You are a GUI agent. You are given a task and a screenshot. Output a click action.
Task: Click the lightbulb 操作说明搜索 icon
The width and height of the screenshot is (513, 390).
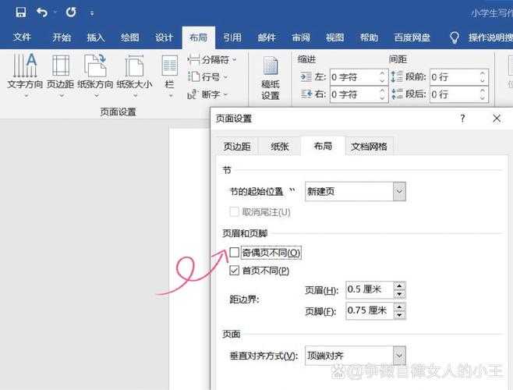455,37
